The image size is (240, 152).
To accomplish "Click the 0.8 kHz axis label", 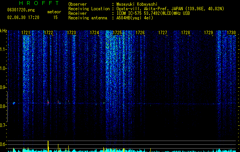I will (3, 106).
